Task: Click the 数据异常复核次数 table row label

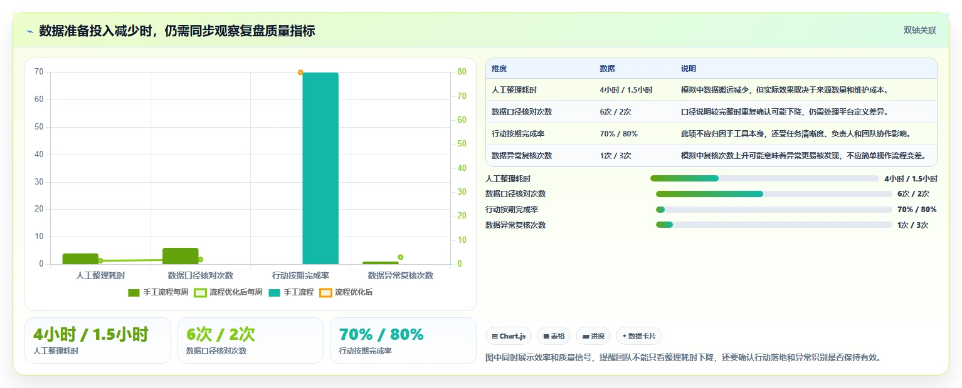Action: [522, 156]
